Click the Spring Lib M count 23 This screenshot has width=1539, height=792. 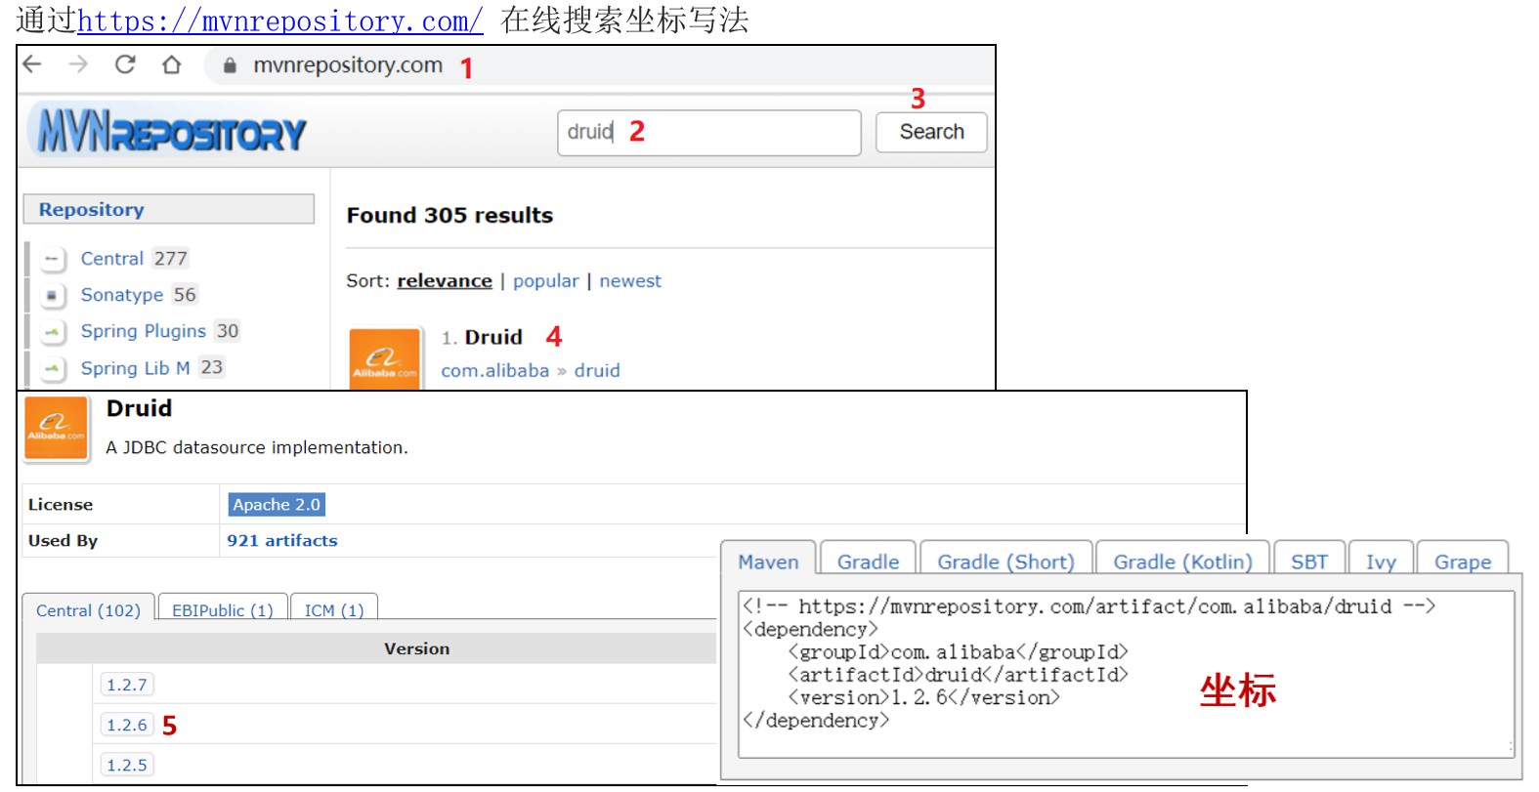(212, 368)
